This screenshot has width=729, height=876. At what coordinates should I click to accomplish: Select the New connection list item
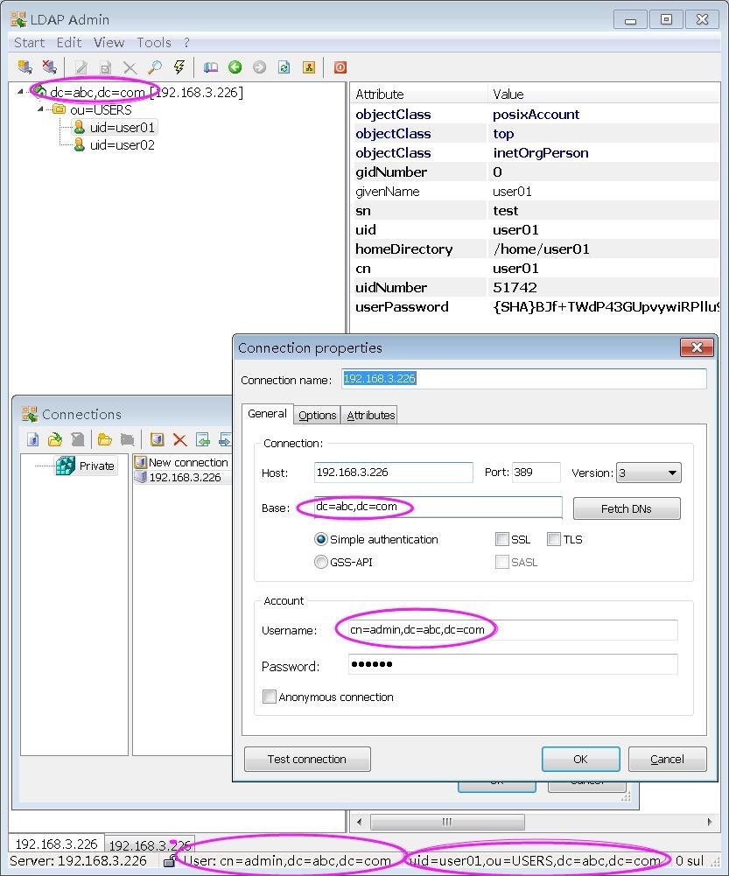coord(182,463)
